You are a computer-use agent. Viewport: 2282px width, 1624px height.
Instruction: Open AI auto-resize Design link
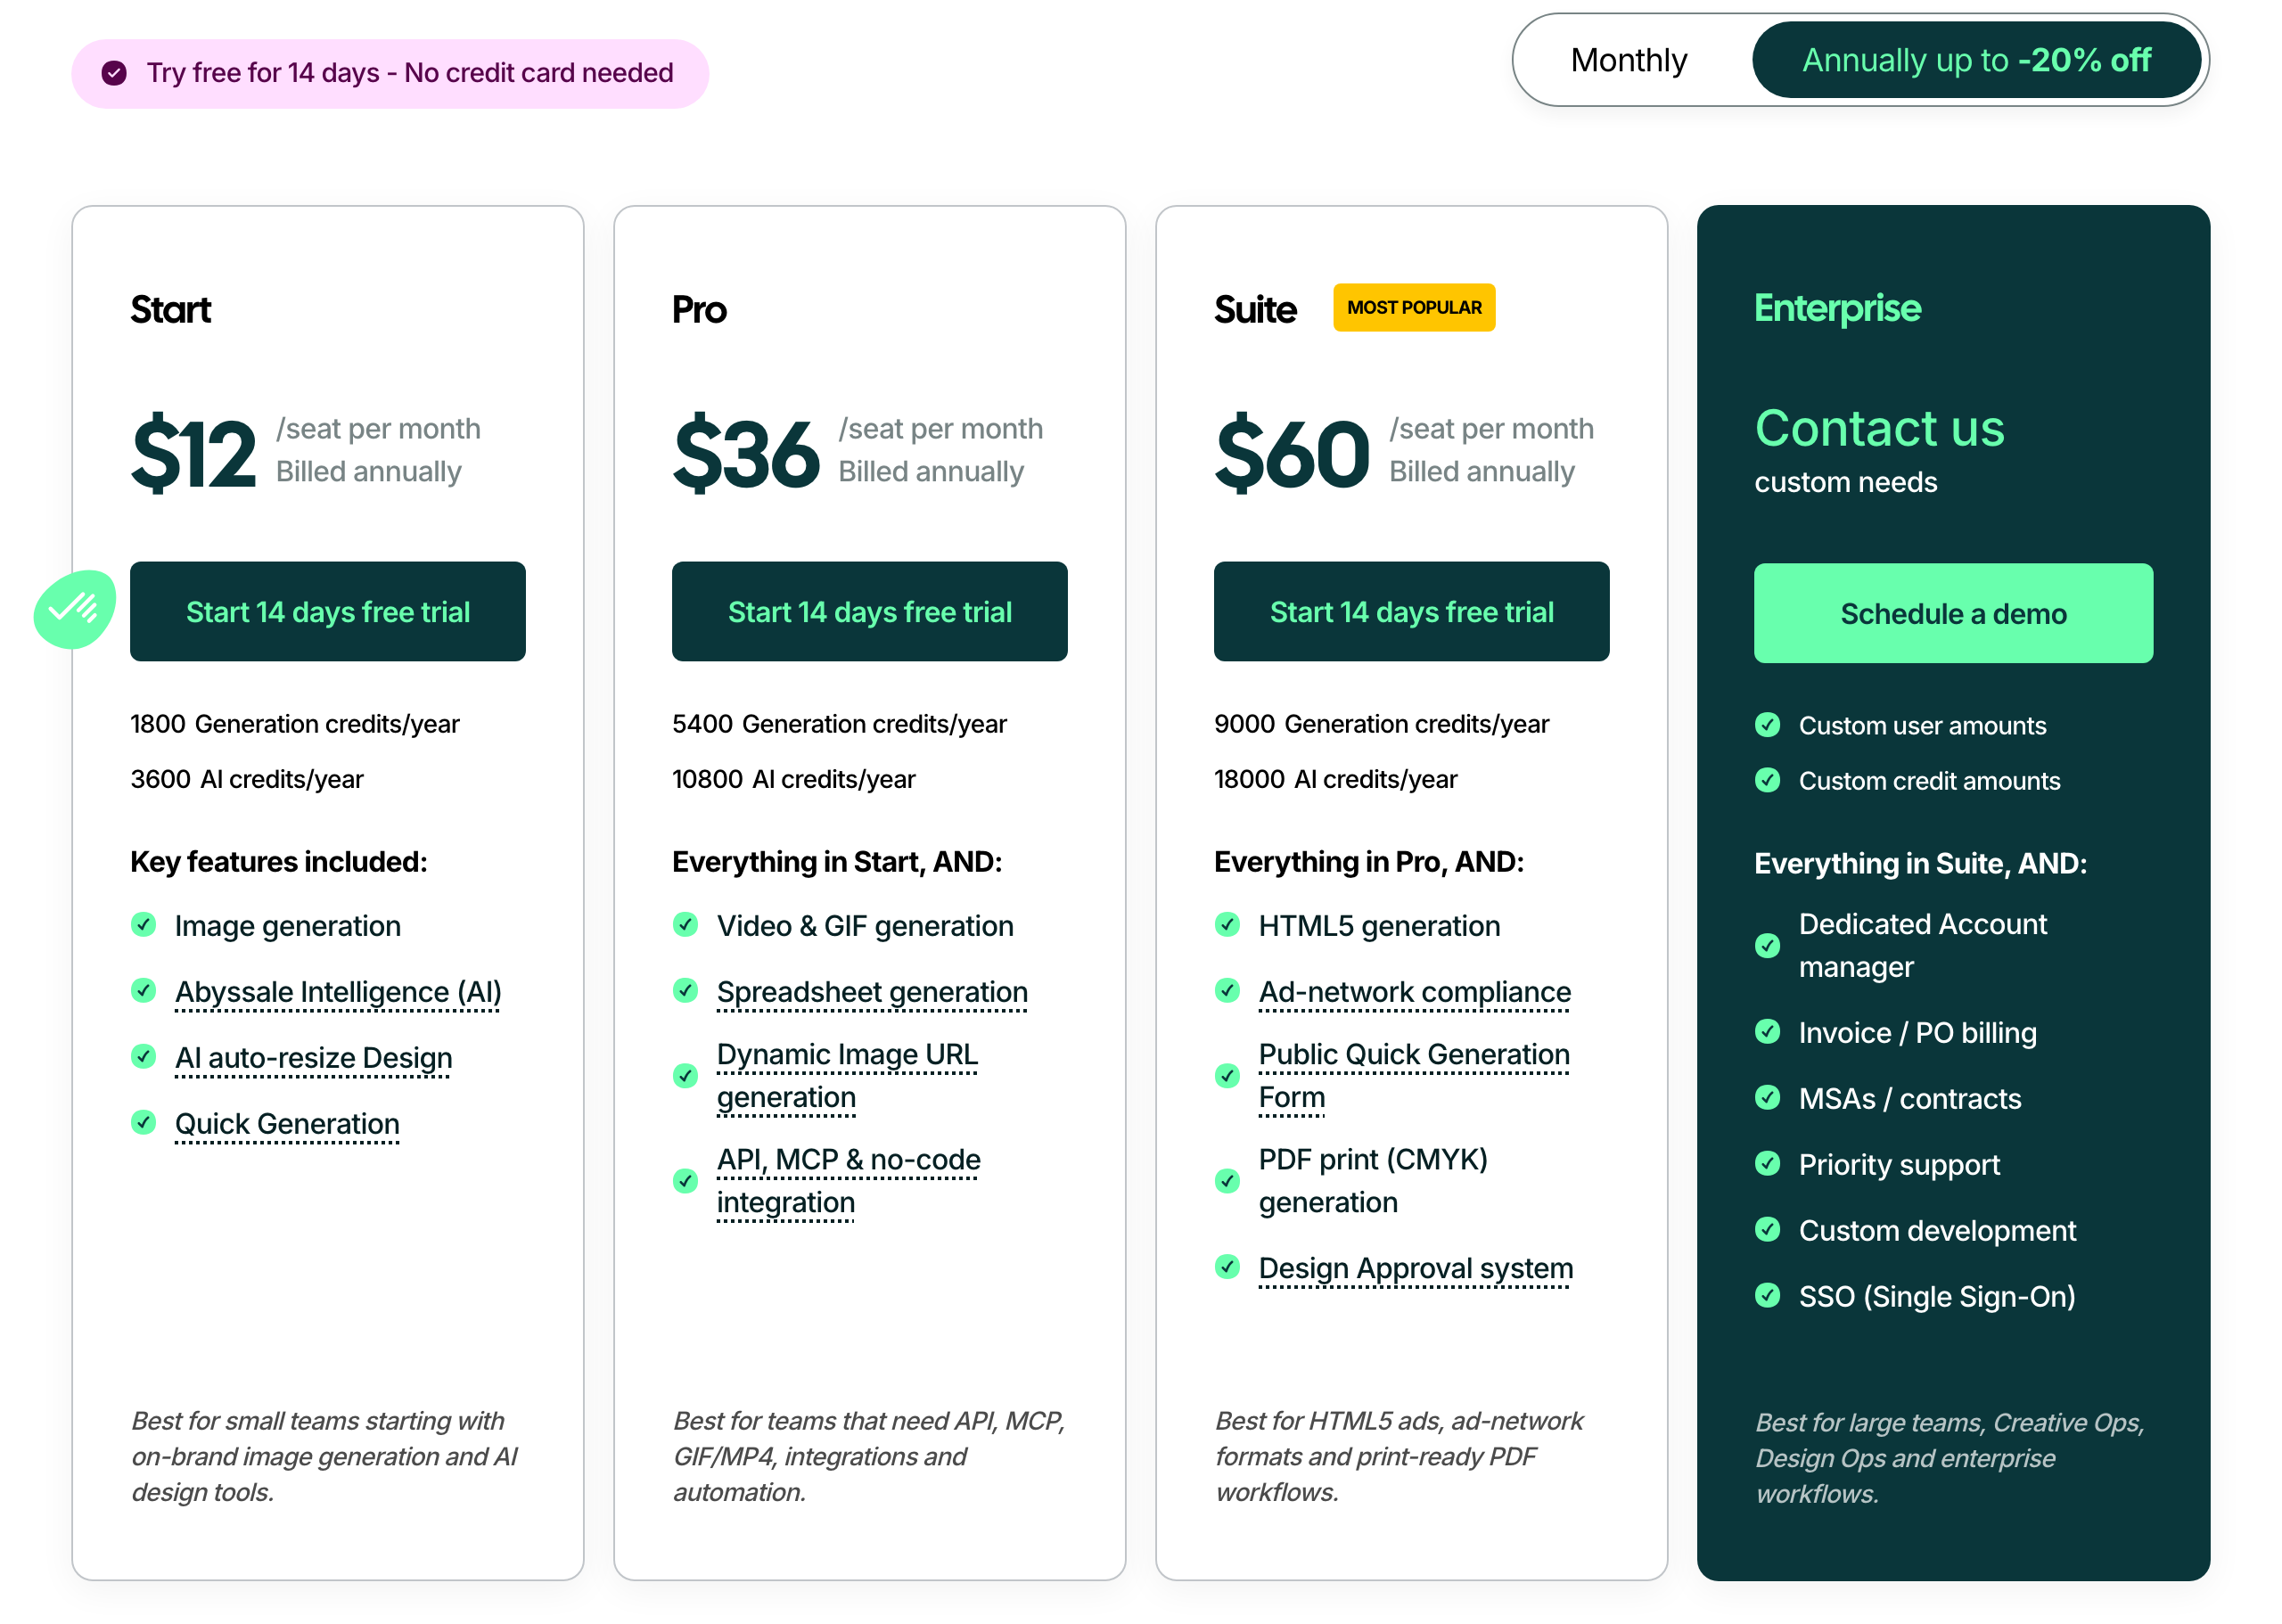(313, 1058)
